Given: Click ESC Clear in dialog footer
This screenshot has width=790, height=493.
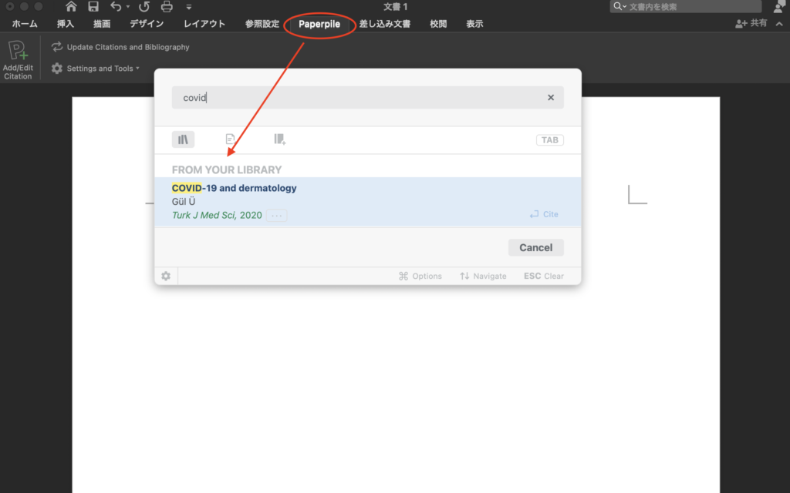Looking at the screenshot, I should 544,276.
